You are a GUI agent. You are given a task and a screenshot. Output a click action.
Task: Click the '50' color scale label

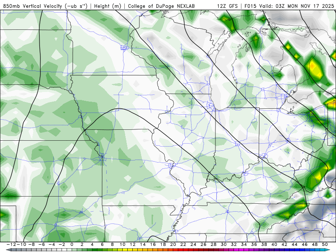click(x=325, y=244)
